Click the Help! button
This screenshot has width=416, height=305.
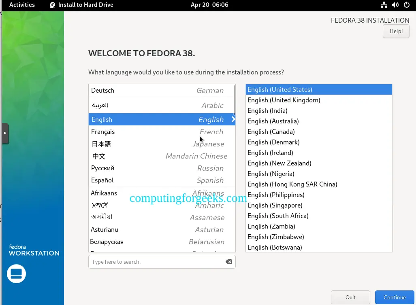coord(396,31)
